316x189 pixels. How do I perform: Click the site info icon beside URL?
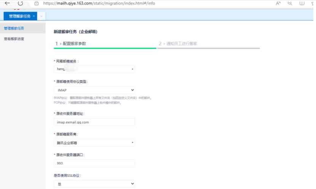click(x=37, y=3)
